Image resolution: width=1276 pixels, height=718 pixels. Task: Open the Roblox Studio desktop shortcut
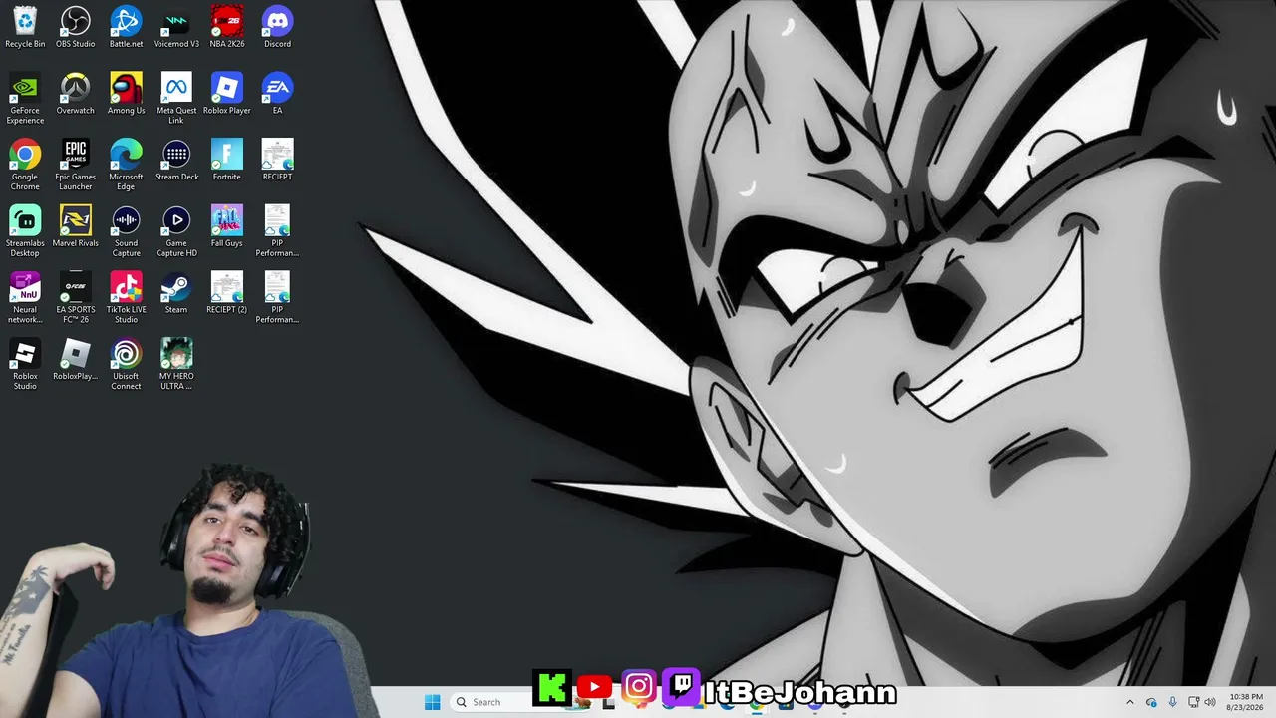25,364
